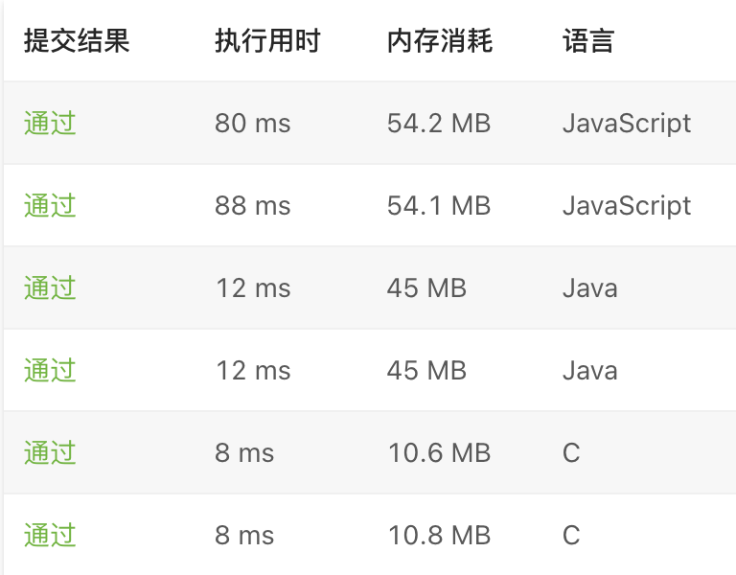Open the 通过 submission using 10.6 MB
The height and width of the screenshot is (575, 736).
(x=50, y=453)
